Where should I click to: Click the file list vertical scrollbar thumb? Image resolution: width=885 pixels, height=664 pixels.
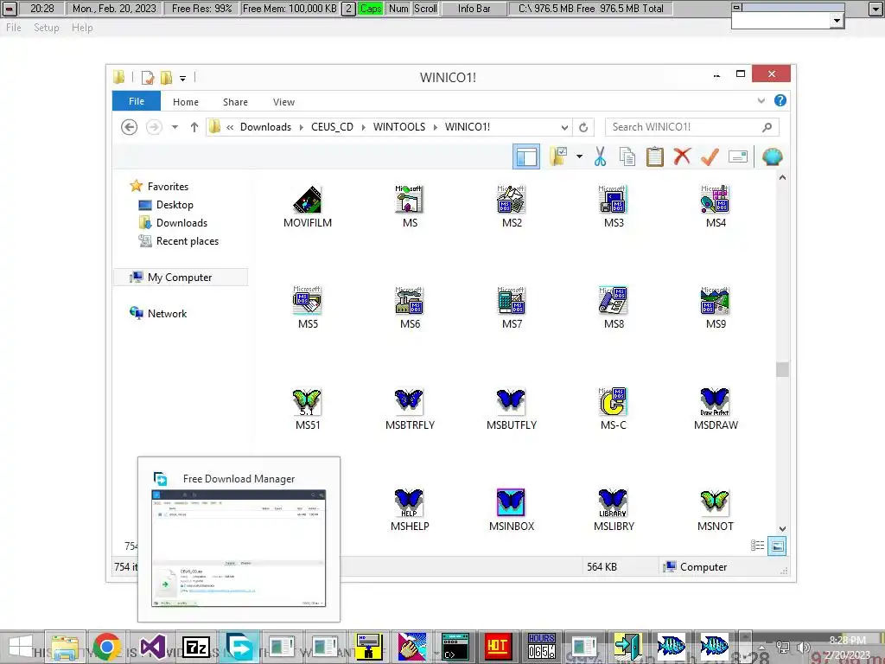782,368
